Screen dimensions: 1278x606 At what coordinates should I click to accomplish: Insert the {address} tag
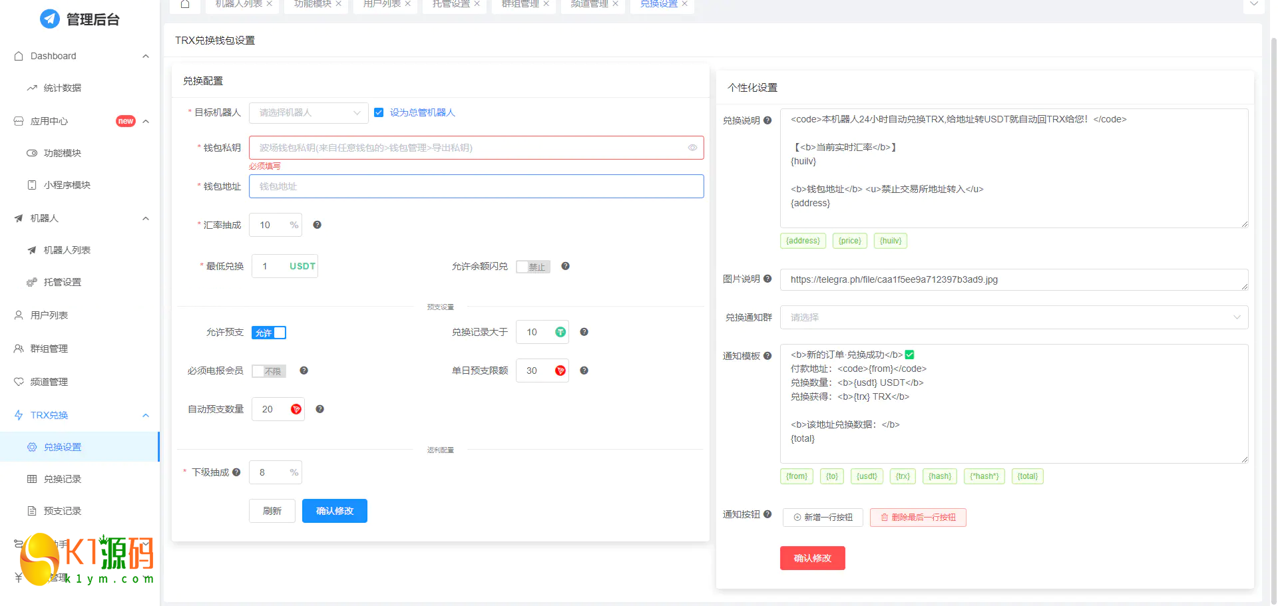[x=803, y=241]
